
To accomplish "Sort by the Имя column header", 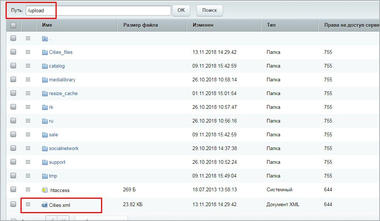I will click(x=47, y=25).
